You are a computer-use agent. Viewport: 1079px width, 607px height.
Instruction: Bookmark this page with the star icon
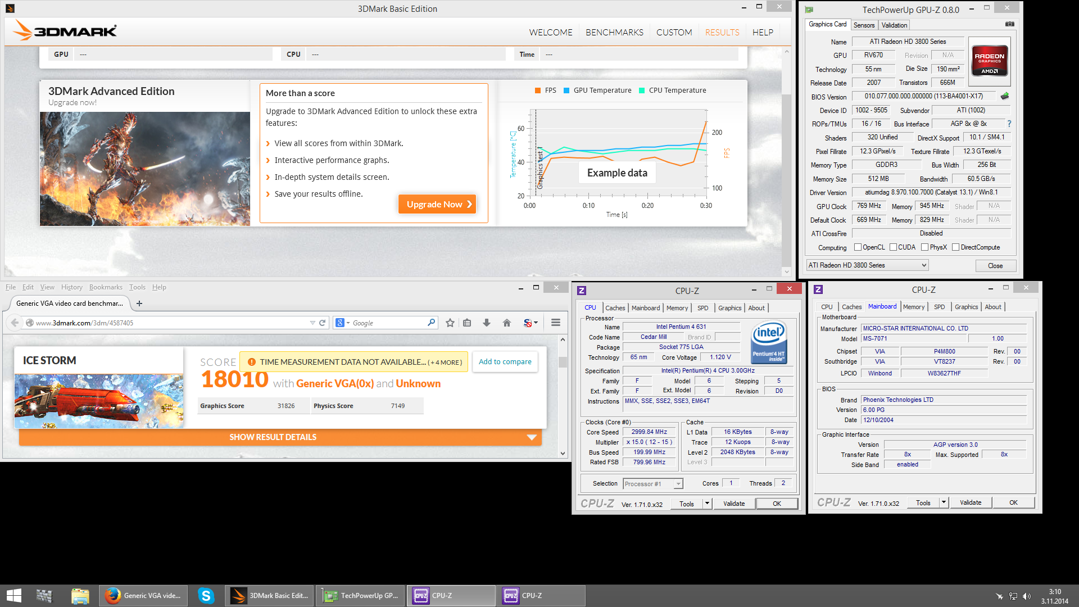(450, 323)
